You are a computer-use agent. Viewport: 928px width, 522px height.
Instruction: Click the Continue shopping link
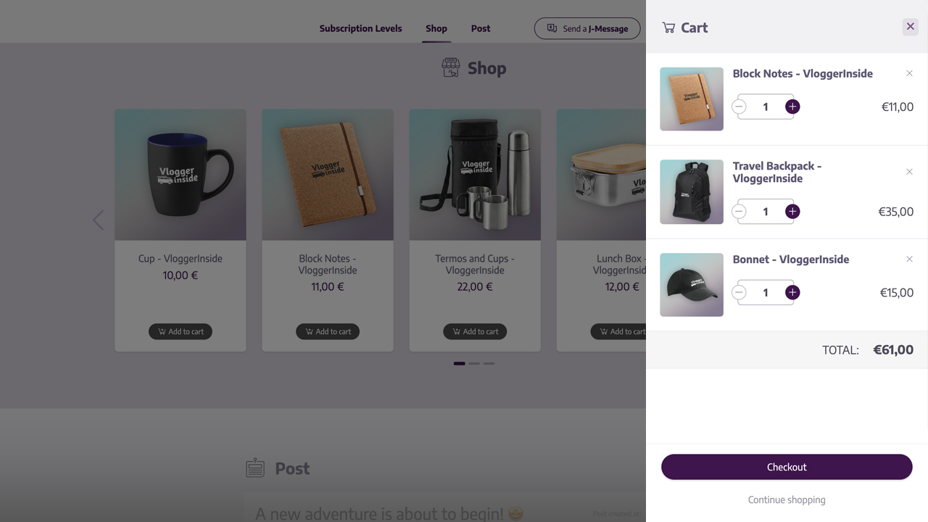click(x=786, y=500)
